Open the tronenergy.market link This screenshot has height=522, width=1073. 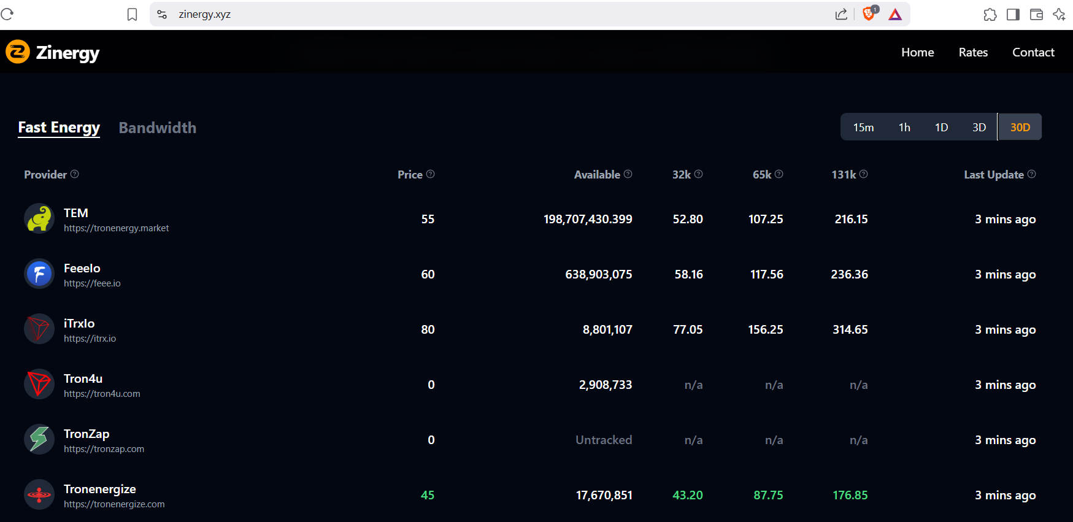click(x=117, y=228)
